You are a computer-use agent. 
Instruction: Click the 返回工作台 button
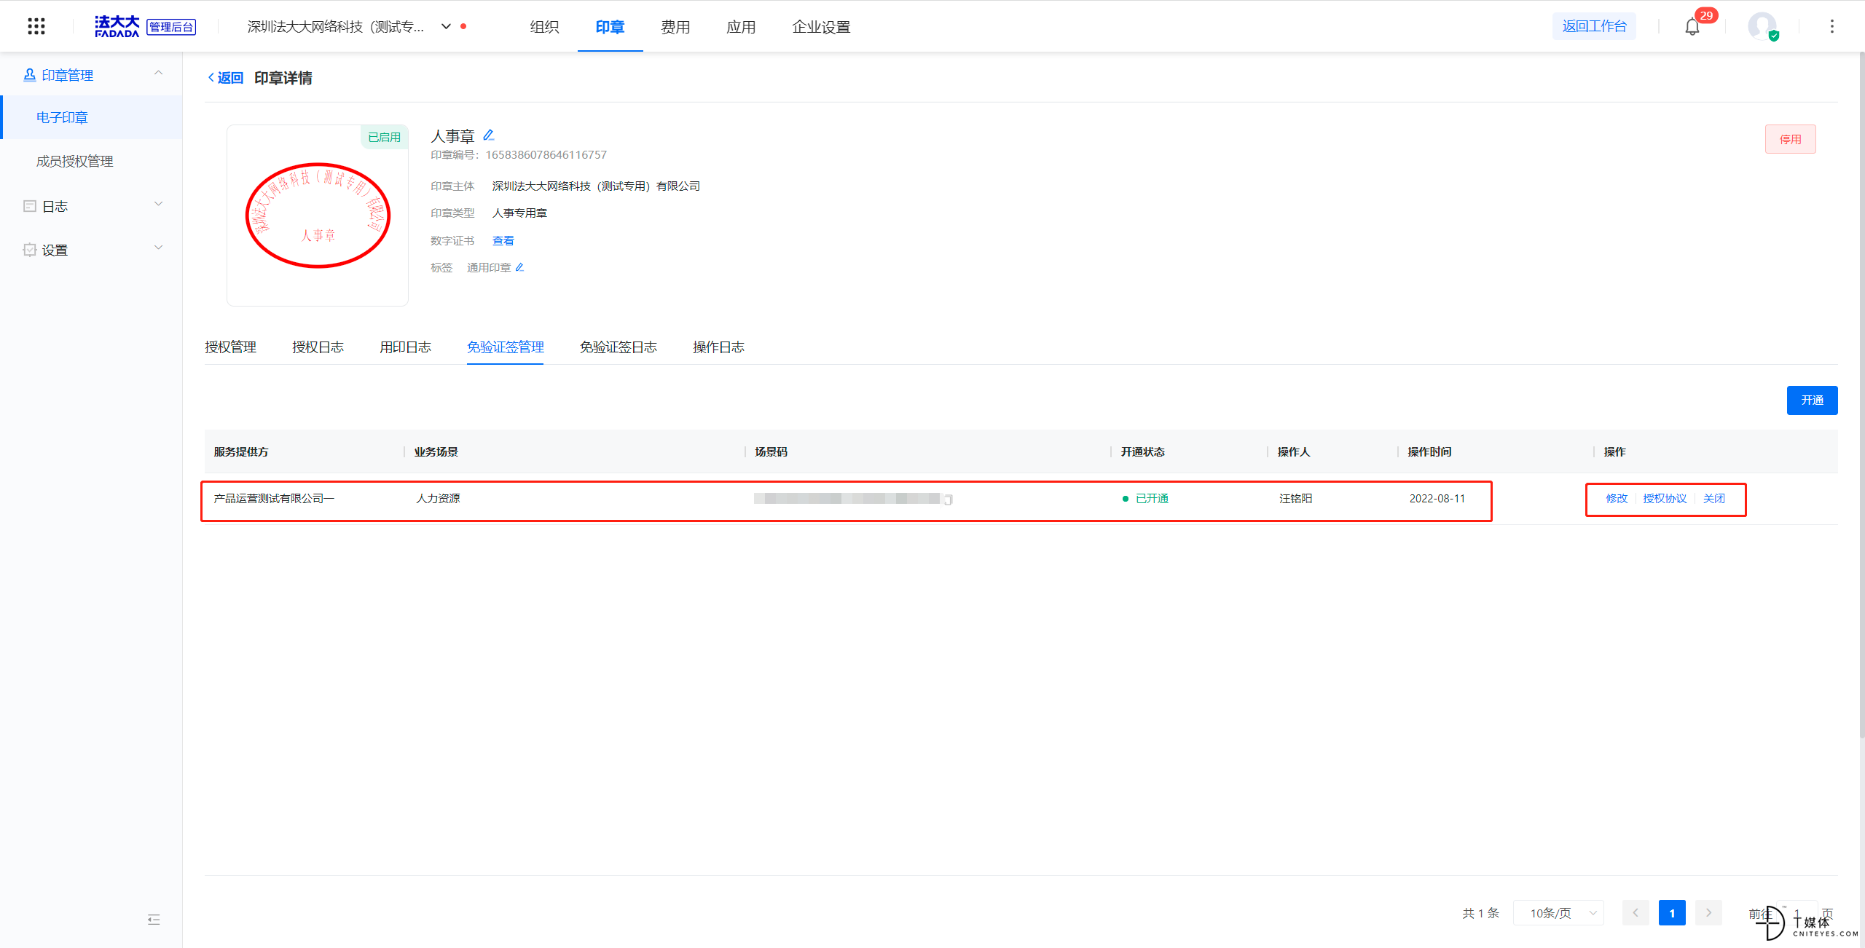(1594, 26)
